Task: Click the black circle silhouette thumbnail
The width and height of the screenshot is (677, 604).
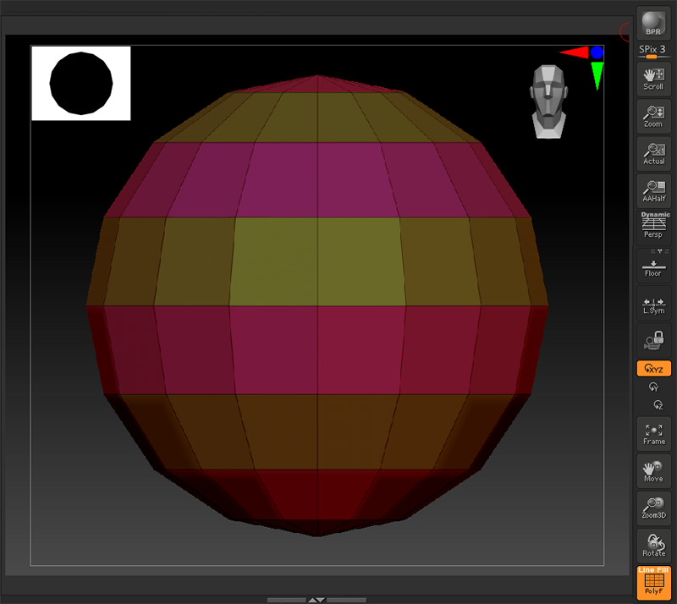Action: click(x=81, y=82)
